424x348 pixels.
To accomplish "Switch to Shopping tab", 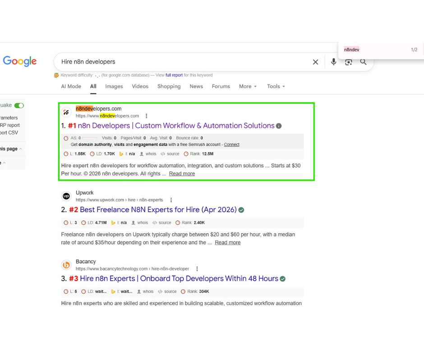I will 169,86.
